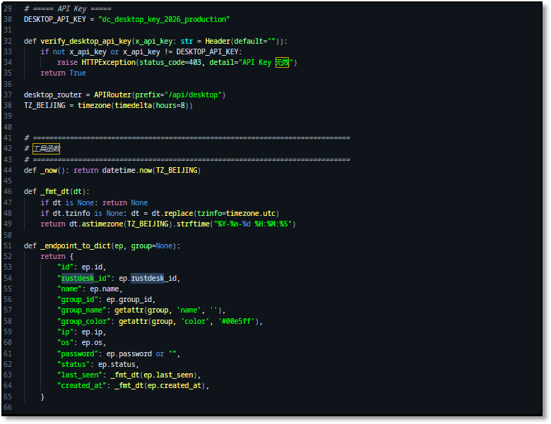Click dt.replace(tzinfo=timezone.utc) call

[x=215, y=213]
